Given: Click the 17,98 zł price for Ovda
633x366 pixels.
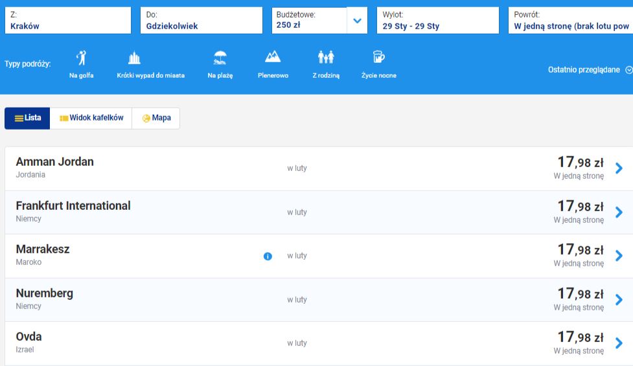Looking at the screenshot, I should (x=581, y=337).
